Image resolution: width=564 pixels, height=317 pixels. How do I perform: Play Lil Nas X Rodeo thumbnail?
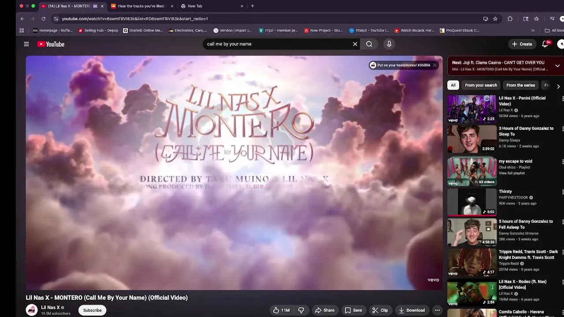click(x=472, y=292)
